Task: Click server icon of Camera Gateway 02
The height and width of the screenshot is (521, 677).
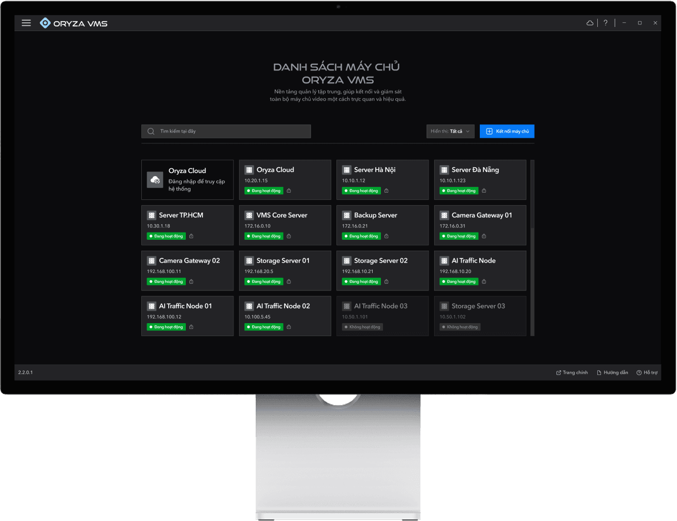Action: [x=152, y=261]
